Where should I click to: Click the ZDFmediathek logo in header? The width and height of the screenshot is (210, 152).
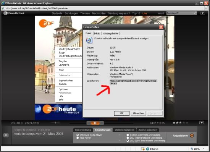[14, 13]
